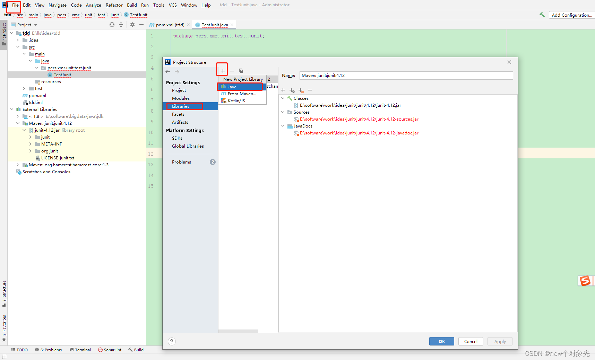
Task: Open Project panel gear settings
Action: click(132, 25)
